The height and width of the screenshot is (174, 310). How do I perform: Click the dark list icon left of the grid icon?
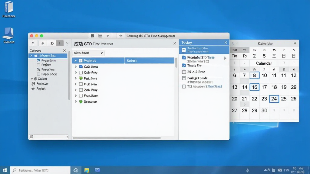click(x=92, y=36)
